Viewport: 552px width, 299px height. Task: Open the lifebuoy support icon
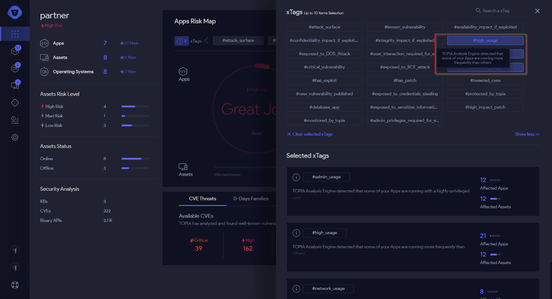click(x=15, y=285)
